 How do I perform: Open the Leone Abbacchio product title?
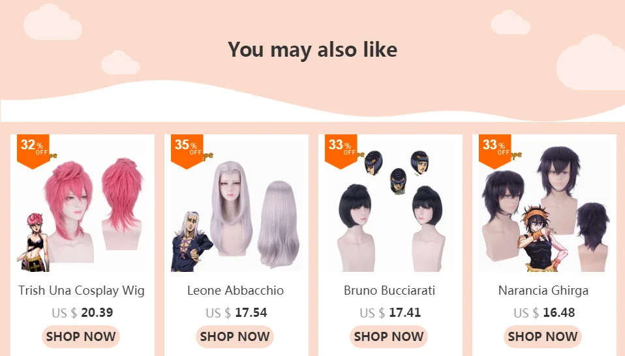click(x=236, y=290)
